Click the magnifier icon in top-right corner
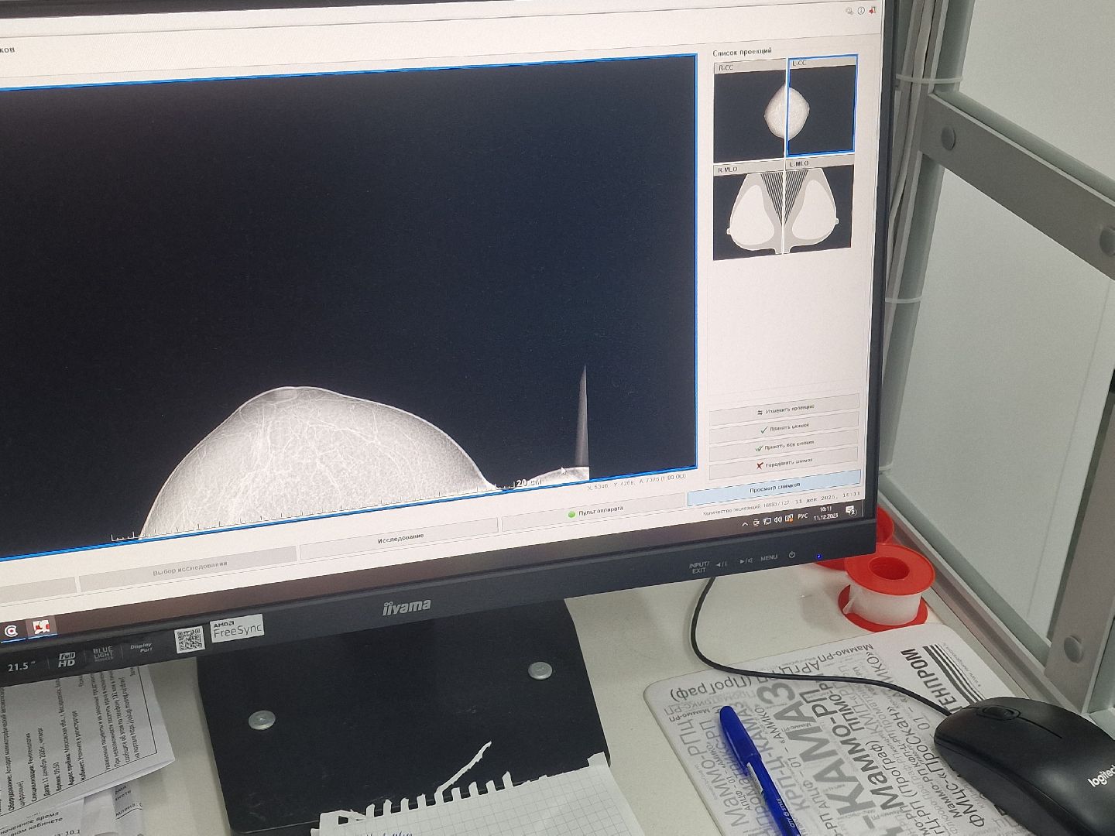Viewport: 1115px width, 836px height. [849, 11]
